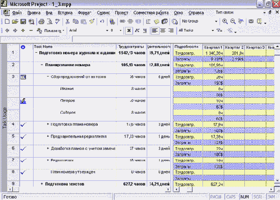Expand the Подготовка текстов task
Screen dimensions: 280x200
(42, 184)
